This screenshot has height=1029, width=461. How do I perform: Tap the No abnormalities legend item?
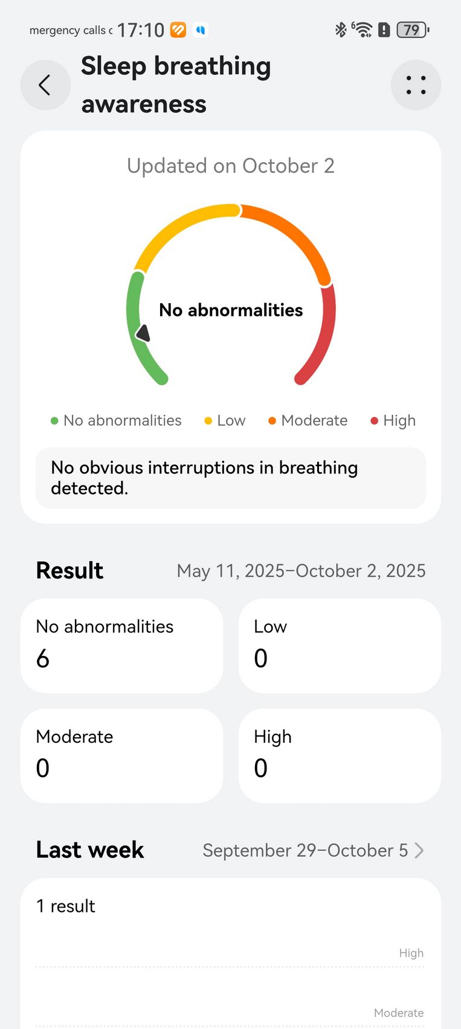(116, 420)
